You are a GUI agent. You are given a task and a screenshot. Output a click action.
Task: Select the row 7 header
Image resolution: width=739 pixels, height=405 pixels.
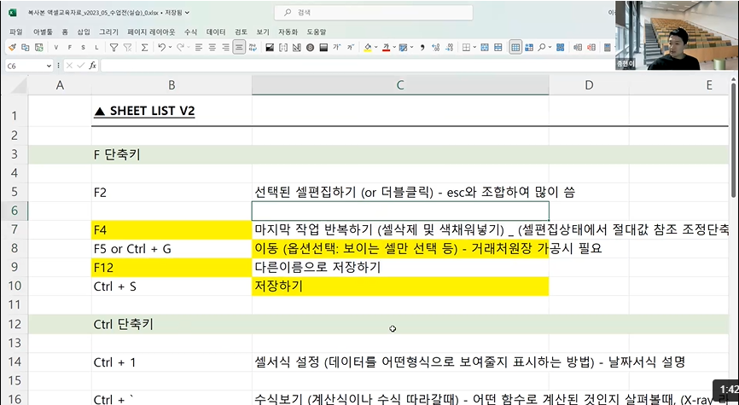click(14, 229)
